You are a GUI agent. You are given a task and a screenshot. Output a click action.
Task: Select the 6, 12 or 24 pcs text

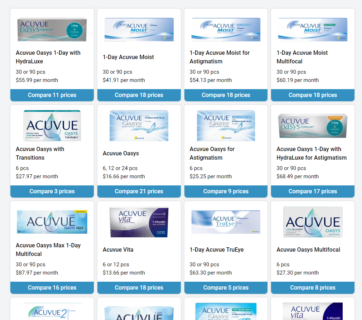pyautogui.click(x=120, y=168)
